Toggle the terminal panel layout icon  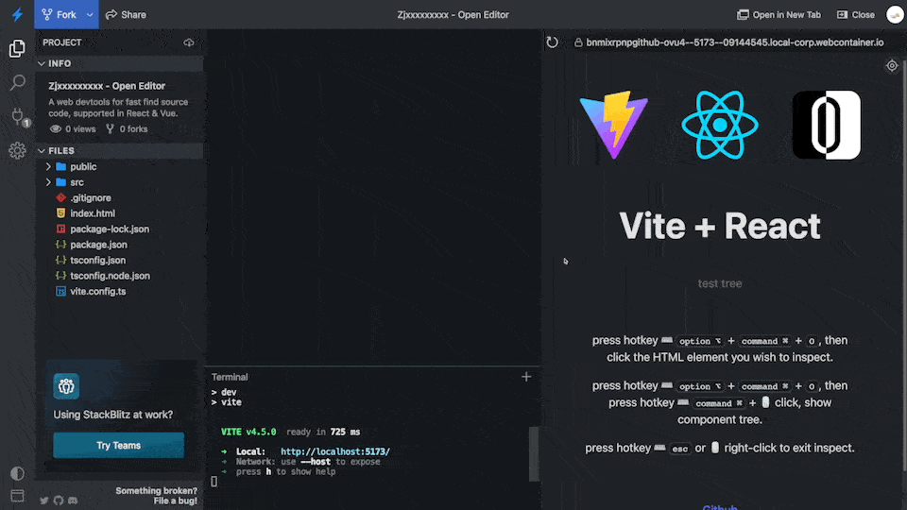click(17, 496)
